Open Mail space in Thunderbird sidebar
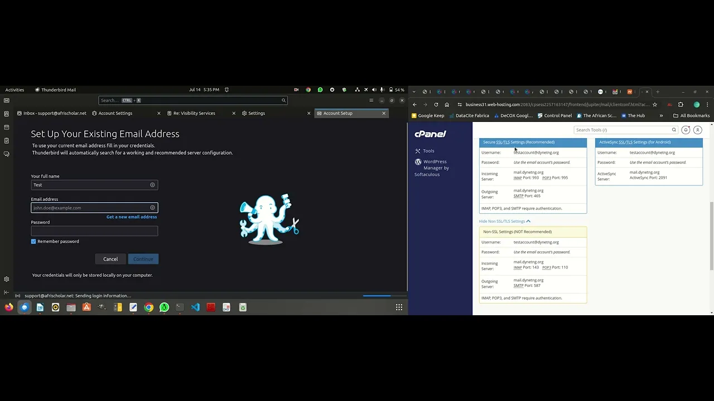The image size is (714, 401). point(6,100)
